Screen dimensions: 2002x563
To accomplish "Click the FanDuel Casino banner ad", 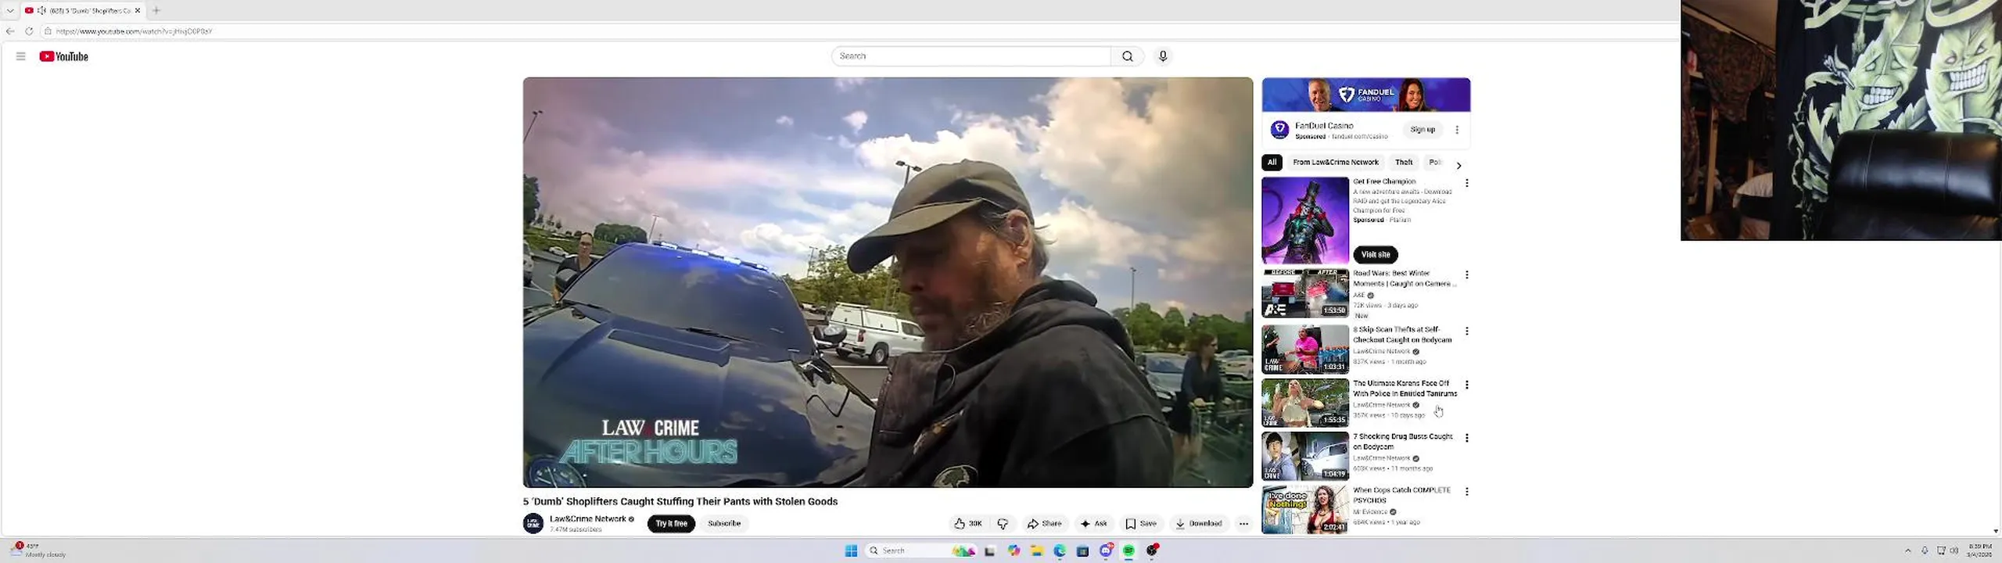I will click(1365, 95).
